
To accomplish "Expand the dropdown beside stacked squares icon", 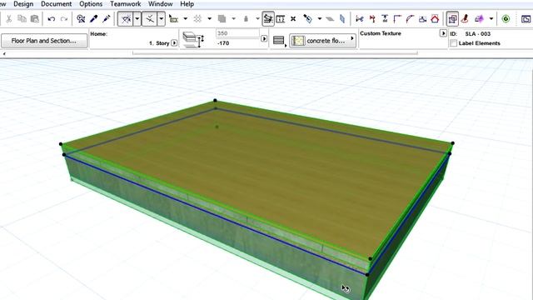I will tap(234, 19).
